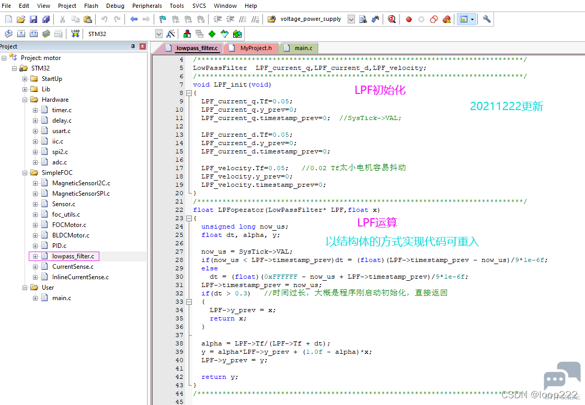The height and width of the screenshot is (405, 585).
Task: Open Configuration using the wrench icon
Action: [x=487, y=19]
